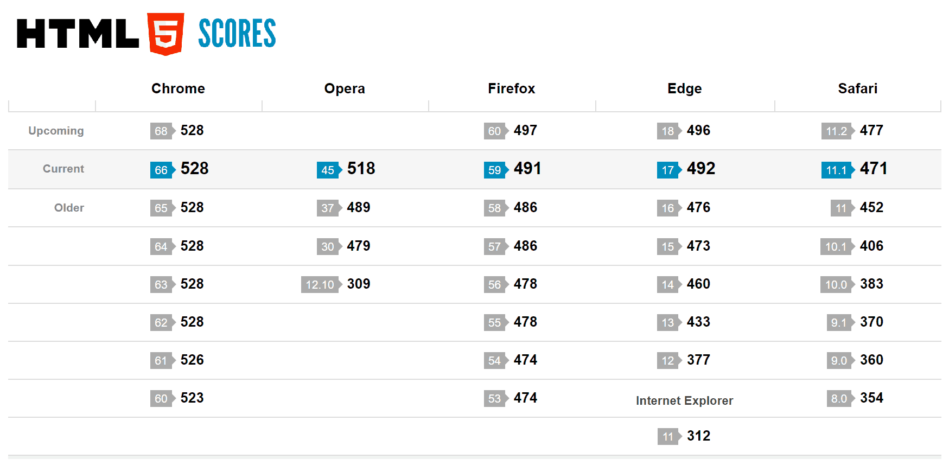The height and width of the screenshot is (465, 949).
Task: Select Firefox 58 version badge
Action: click(x=496, y=208)
